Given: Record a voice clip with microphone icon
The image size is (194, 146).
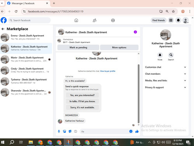Looking at the screenshot, I should (x=59, y=131).
